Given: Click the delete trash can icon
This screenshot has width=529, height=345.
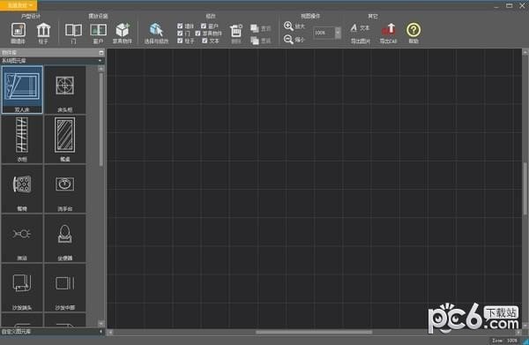Looking at the screenshot, I should pos(235,33).
